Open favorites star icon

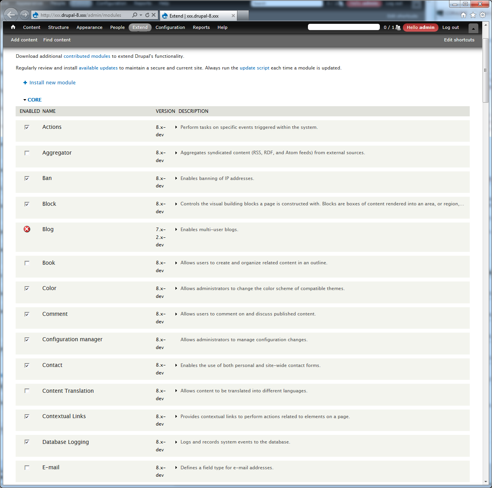click(473, 15)
